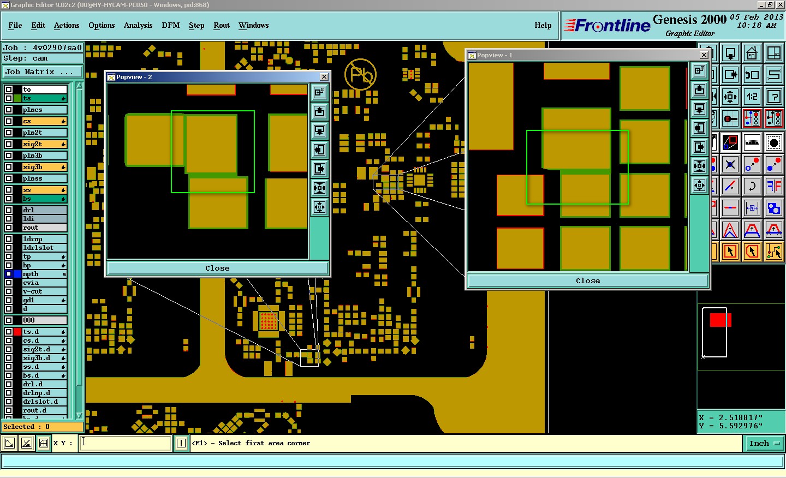Open the File menu
The height and width of the screenshot is (478, 786).
tap(15, 25)
